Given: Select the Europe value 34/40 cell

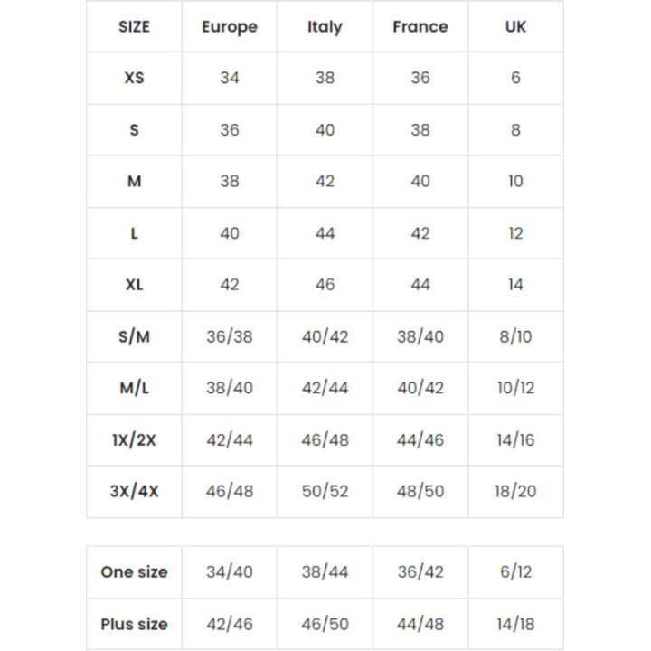Looking at the screenshot, I should click(230, 572).
